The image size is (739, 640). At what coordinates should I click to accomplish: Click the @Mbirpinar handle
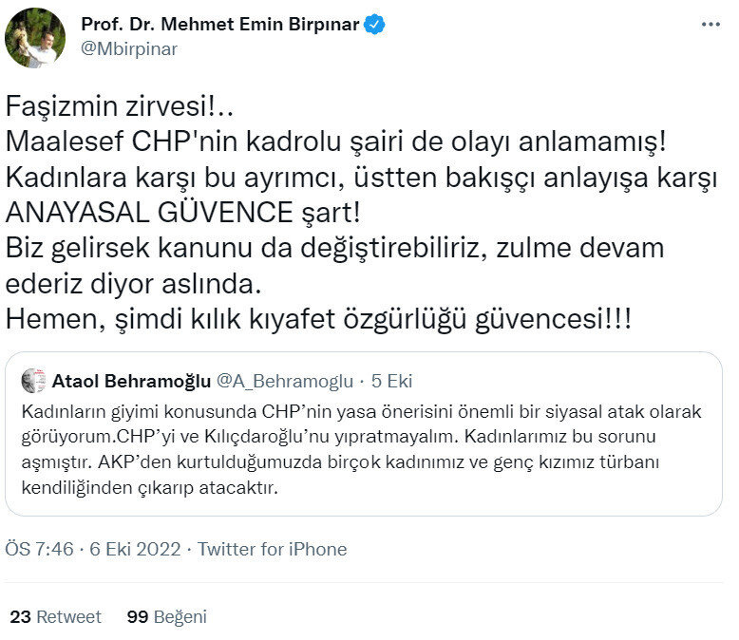tap(129, 49)
